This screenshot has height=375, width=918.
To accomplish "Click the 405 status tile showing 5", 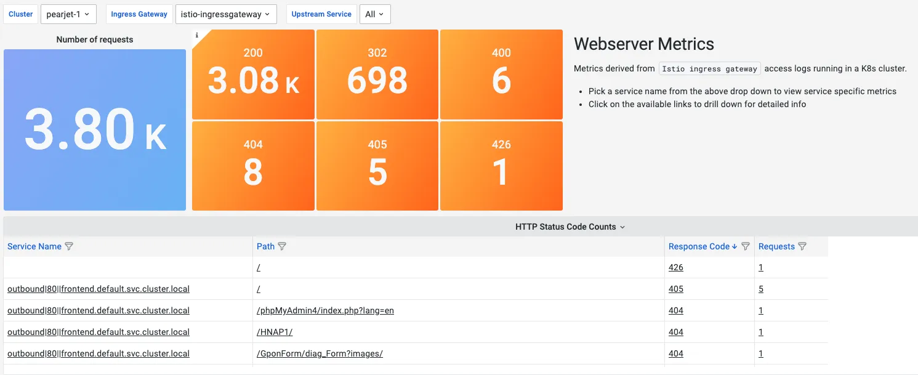I will pyautogui.click(x=377, y=166).
